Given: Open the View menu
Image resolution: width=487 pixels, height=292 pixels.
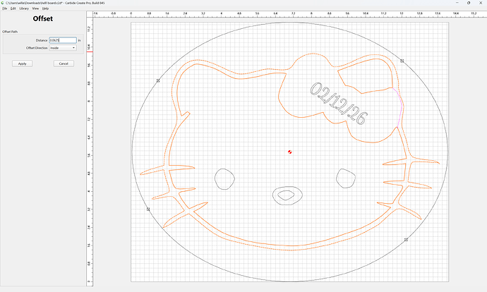Looking at the screenshot, I should point(35,8).
